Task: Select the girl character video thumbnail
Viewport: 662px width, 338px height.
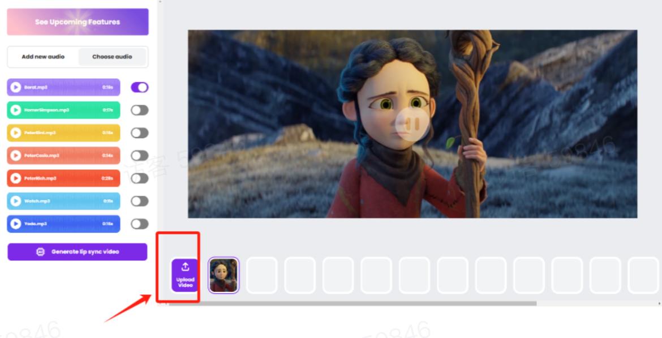Action: click(223, 275)
